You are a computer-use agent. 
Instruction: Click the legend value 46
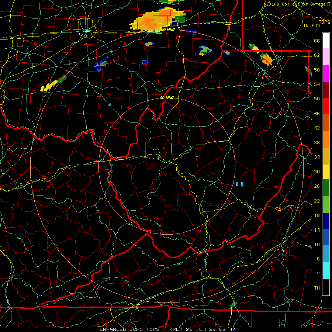tap(317, 113)
